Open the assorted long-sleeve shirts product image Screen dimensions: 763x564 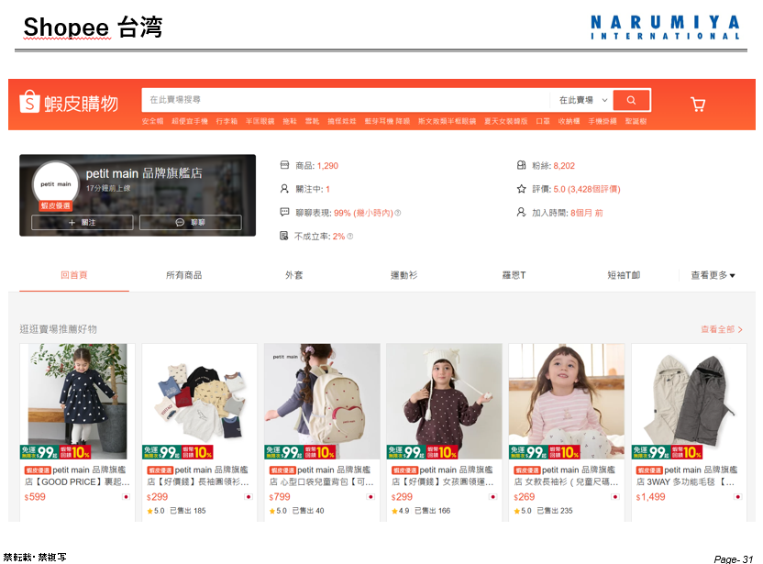tap(200, 401)
